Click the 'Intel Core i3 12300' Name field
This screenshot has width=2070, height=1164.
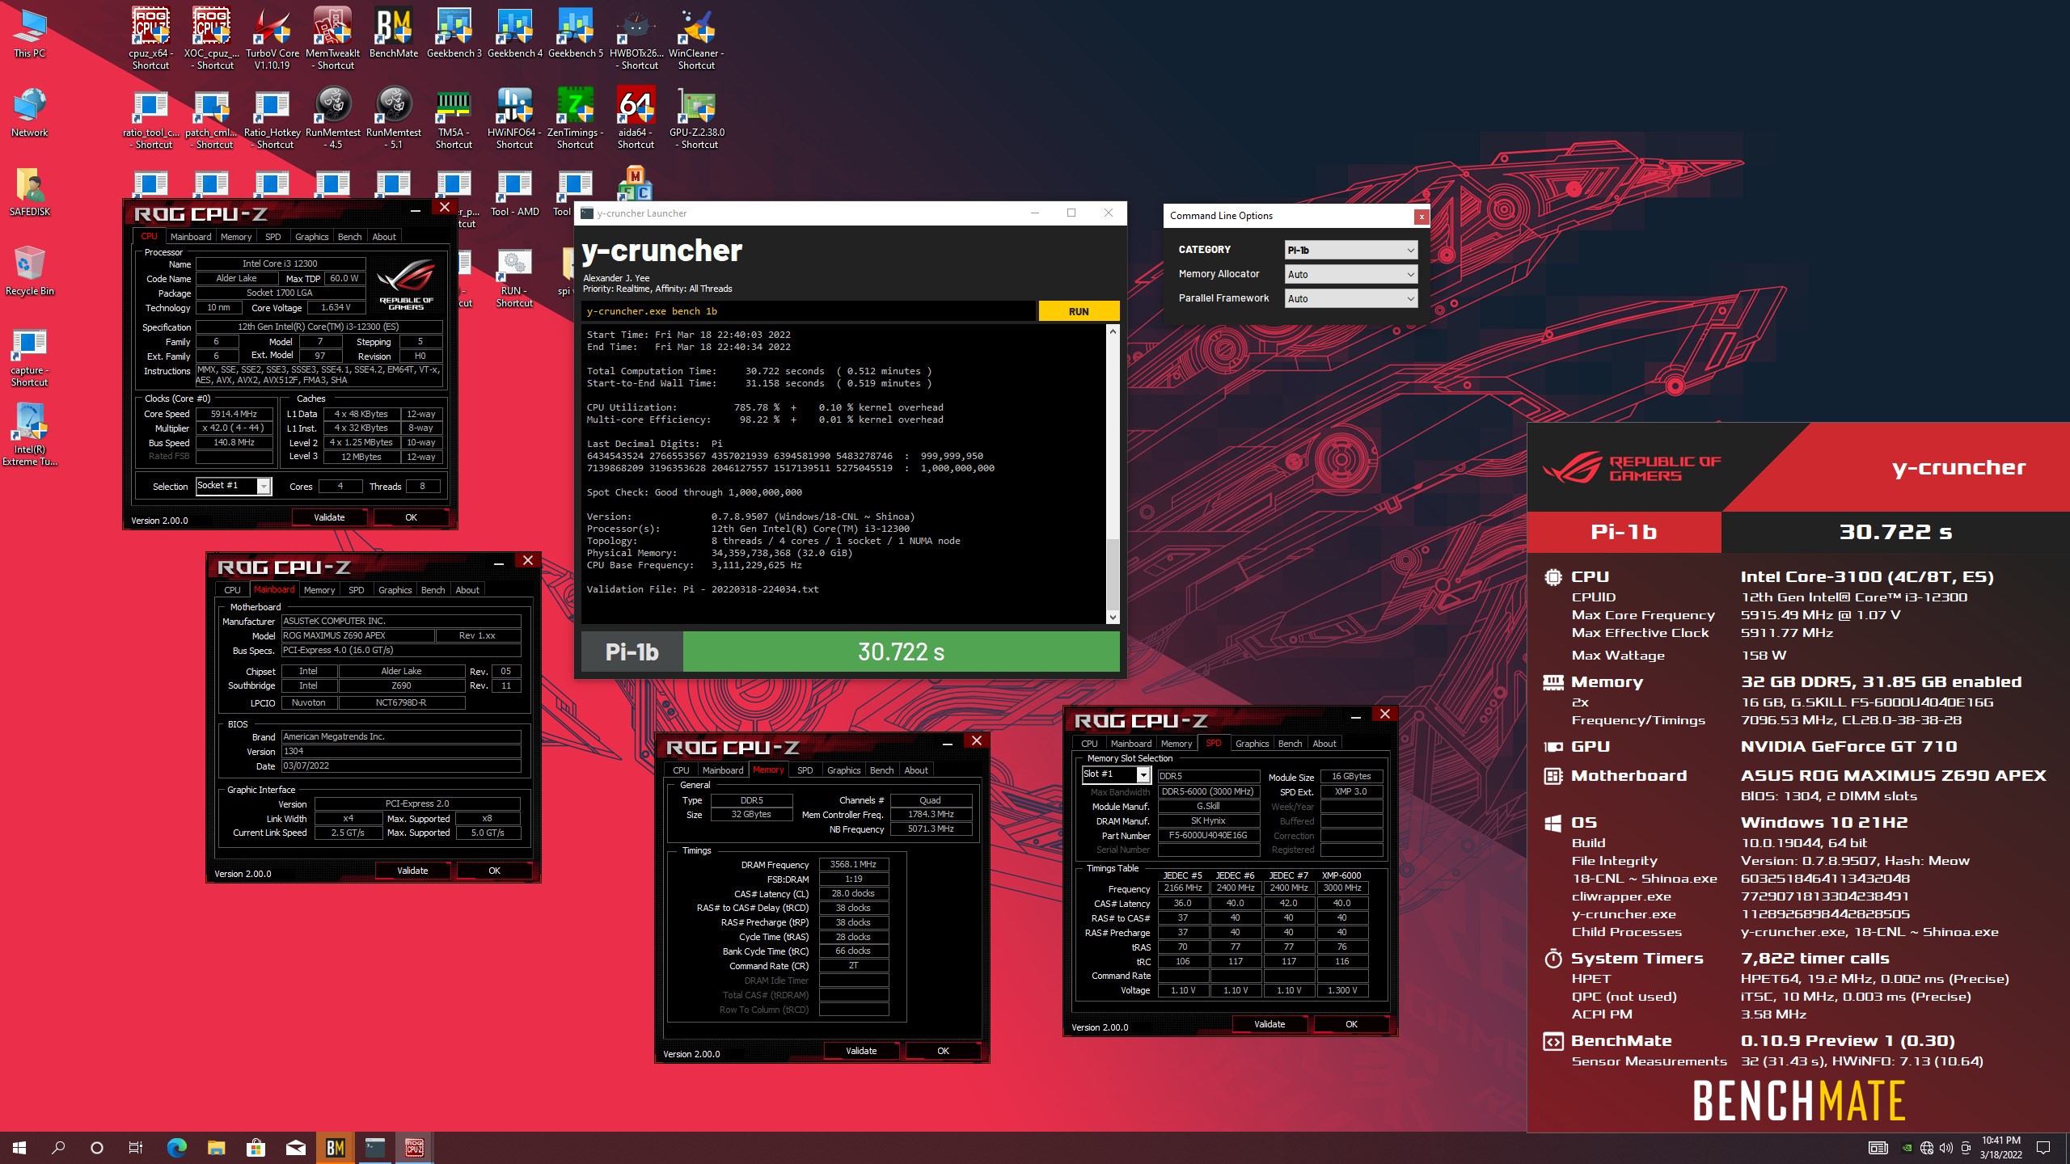click(x=281, y=264)
